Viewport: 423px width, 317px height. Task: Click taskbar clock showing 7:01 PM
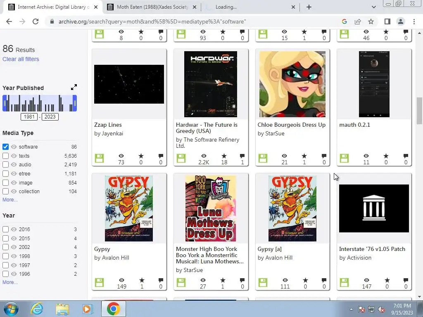402,309
